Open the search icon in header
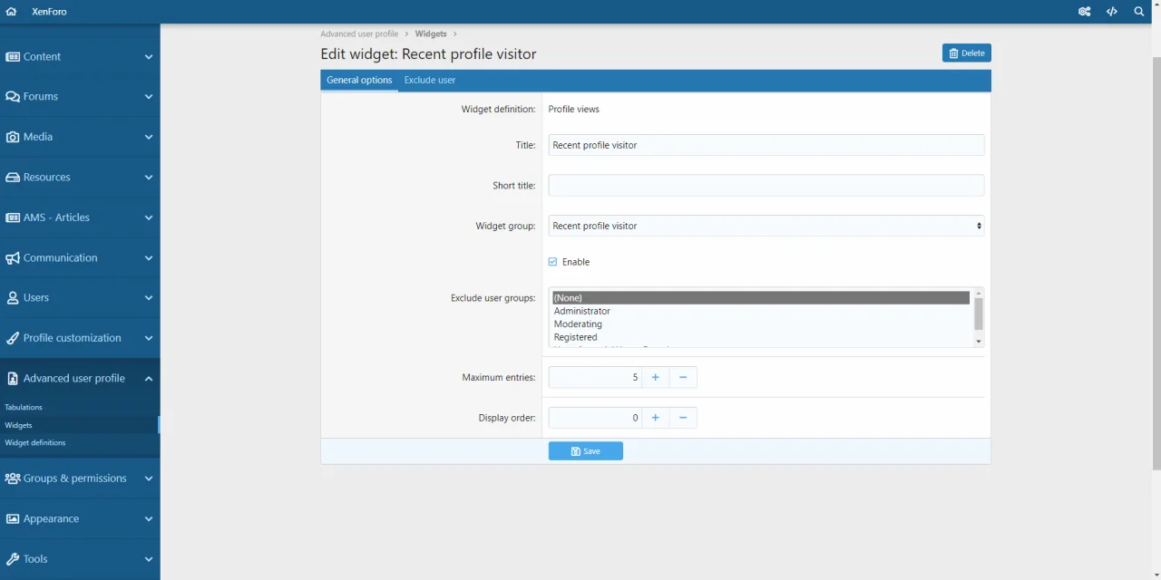 click(1139, 12)
